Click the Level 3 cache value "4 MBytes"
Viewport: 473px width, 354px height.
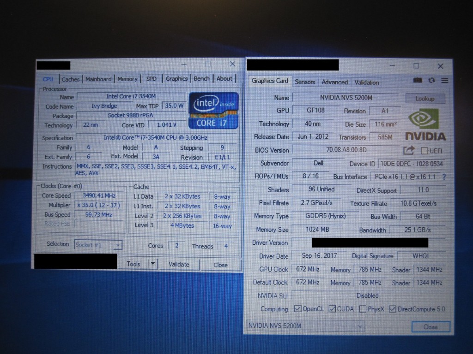182,225
